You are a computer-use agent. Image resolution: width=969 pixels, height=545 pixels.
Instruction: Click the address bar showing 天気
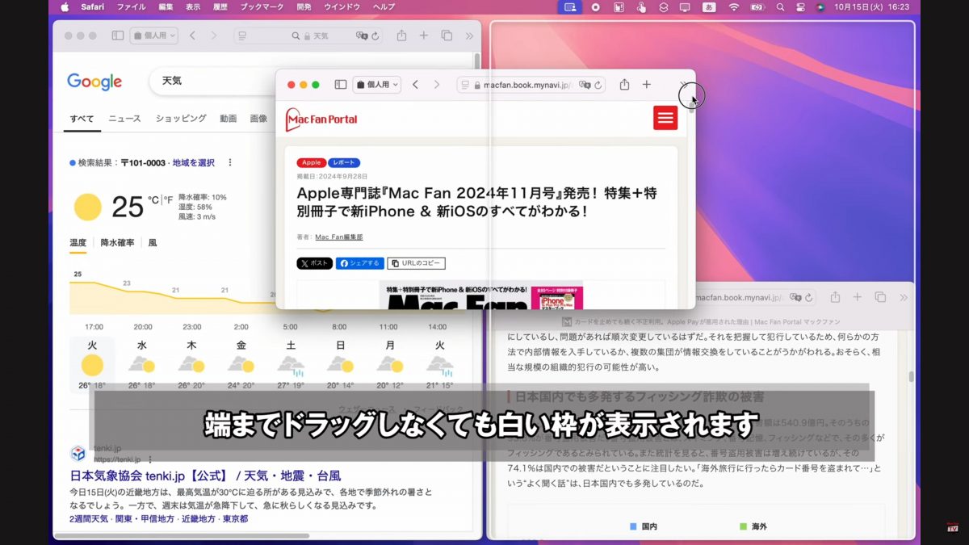(x=310, y=36)
